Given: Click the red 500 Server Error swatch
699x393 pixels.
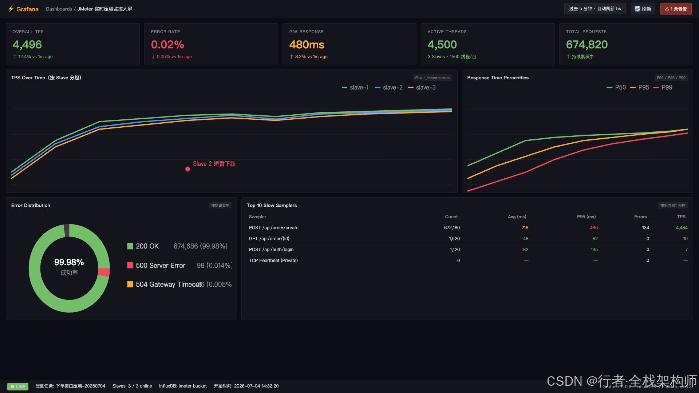Looking at the screenshot, I should coord(130,265).
